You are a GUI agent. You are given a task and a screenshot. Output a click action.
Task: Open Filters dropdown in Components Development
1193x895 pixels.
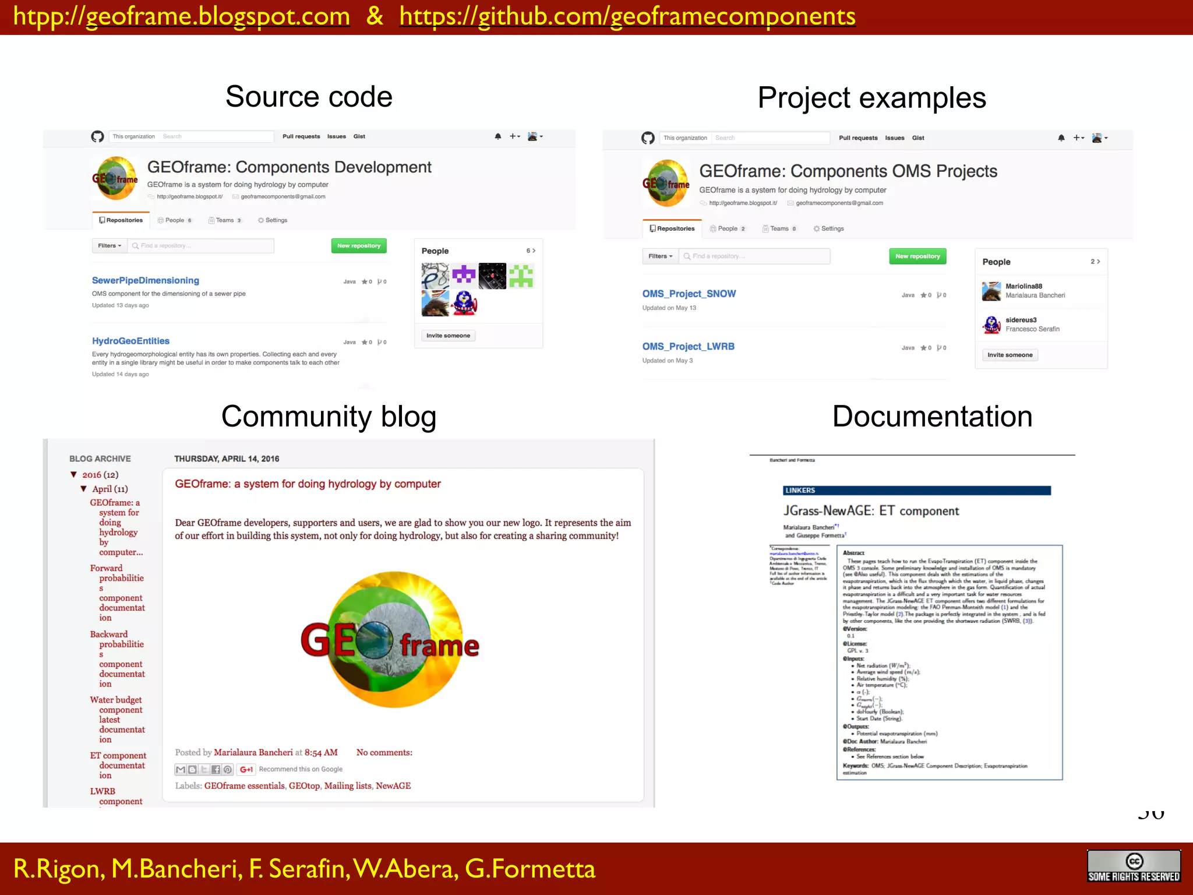coord(110,246)
